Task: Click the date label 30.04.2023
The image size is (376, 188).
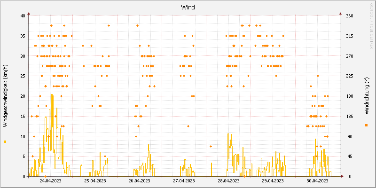Action: click(317, 180)
